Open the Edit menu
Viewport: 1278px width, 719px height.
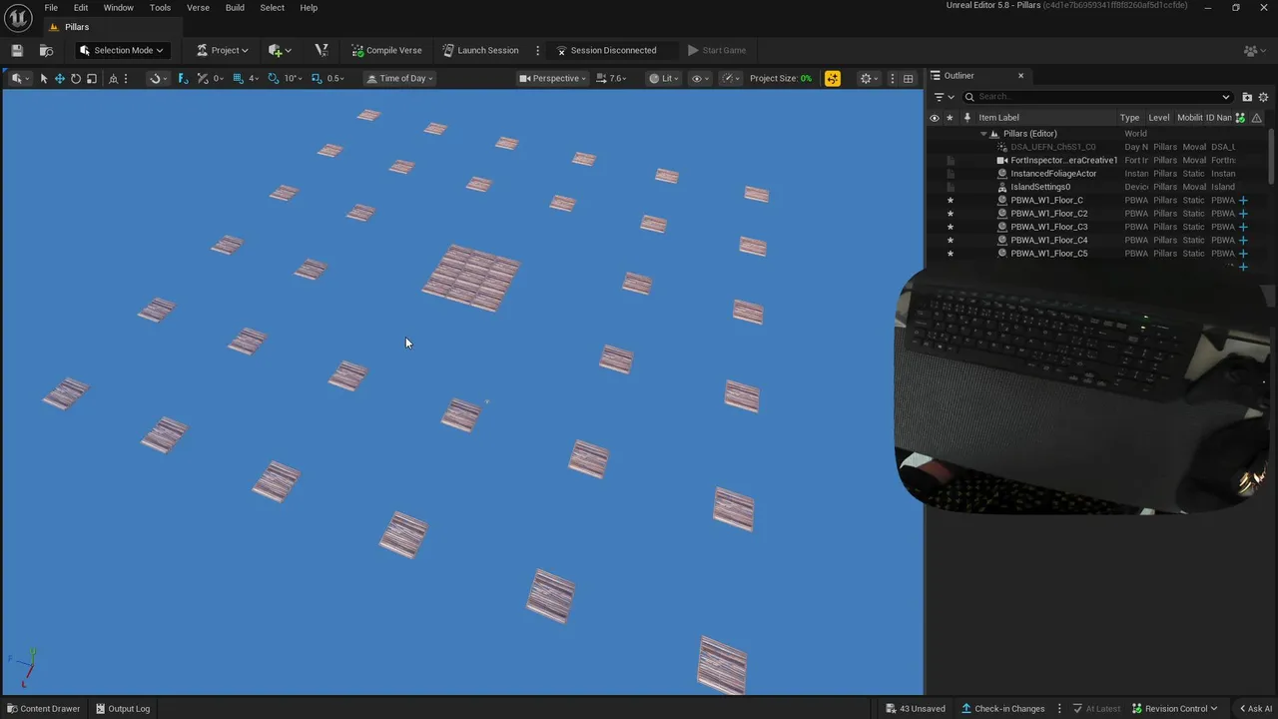coord(81,7)
